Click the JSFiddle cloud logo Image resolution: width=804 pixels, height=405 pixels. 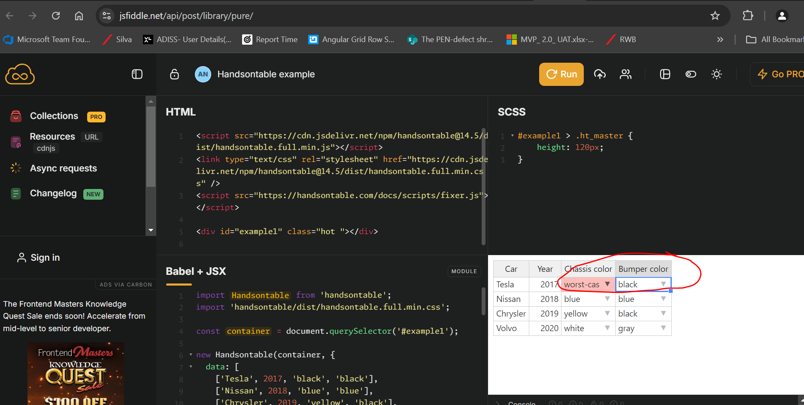click(x=20, y=74)
